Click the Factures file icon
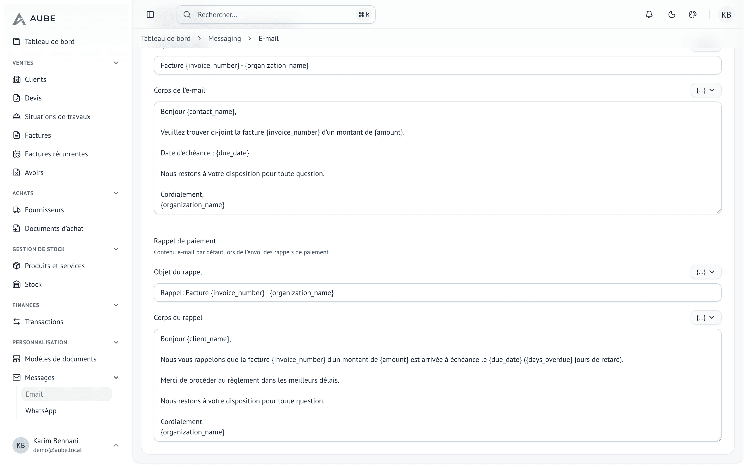This screenshot has width=746, height=466. click(17, 135)
